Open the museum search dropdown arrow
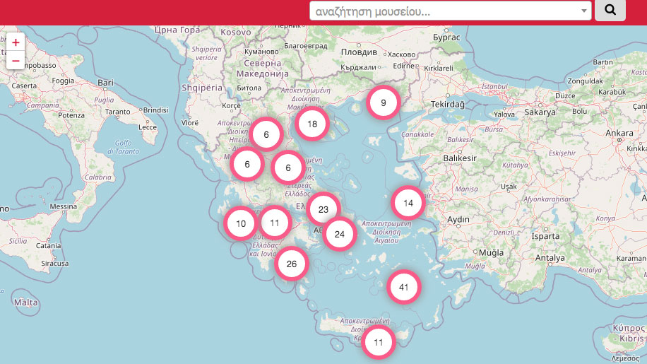647x364 pixels. (x=584, y=11)
